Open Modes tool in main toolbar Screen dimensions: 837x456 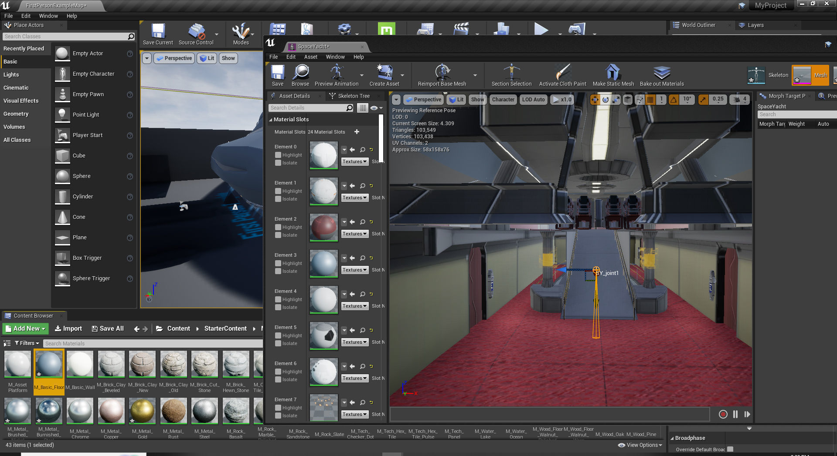point(241,34)
